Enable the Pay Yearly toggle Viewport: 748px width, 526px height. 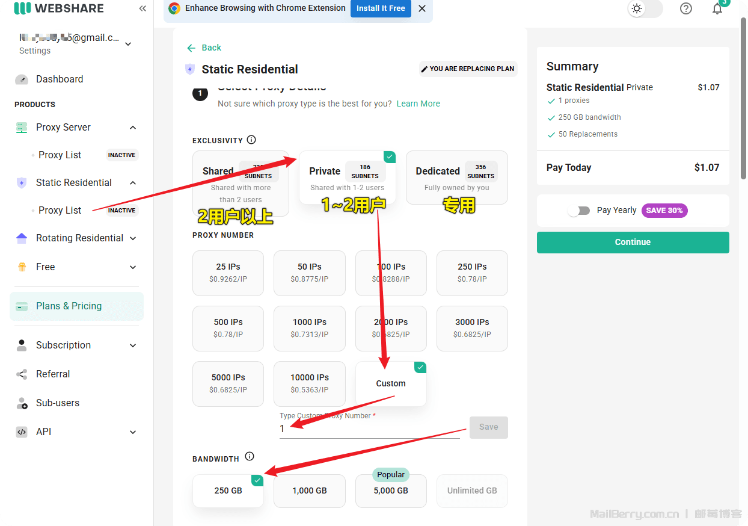580,211
